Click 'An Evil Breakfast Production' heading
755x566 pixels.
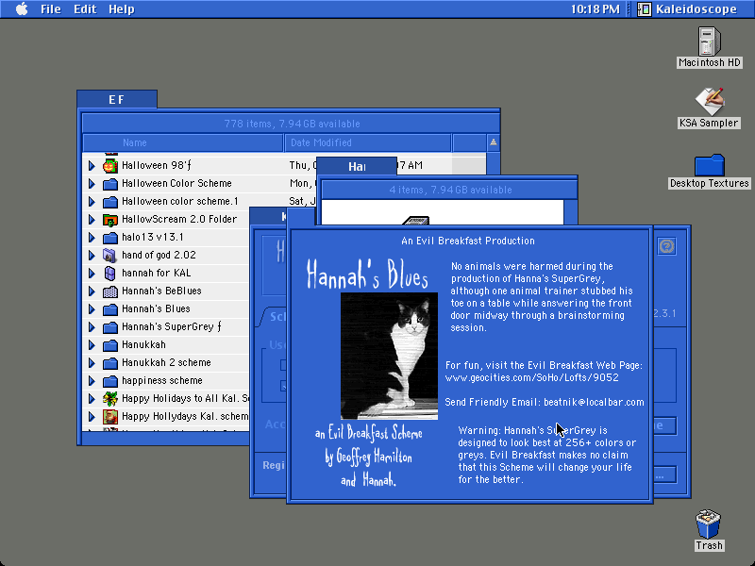pyautogui.click(x=468, y=241)
